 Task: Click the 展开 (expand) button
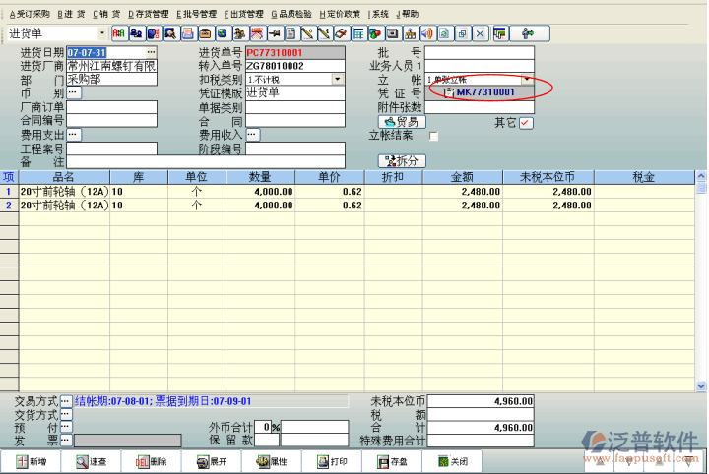(211, 461)
